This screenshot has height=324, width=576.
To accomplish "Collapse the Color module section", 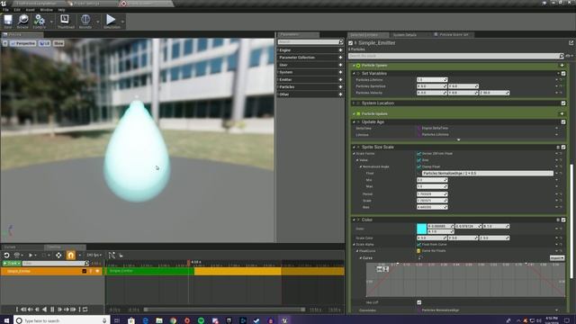I will point(354,220).
